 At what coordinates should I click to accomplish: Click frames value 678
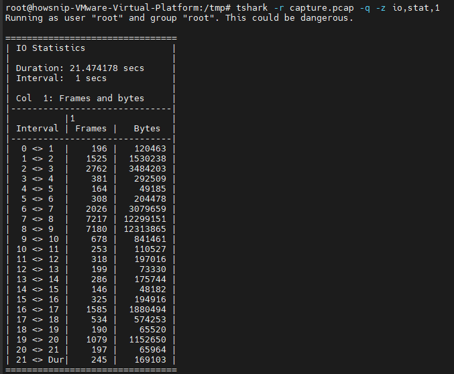click(x=99, y=239)
